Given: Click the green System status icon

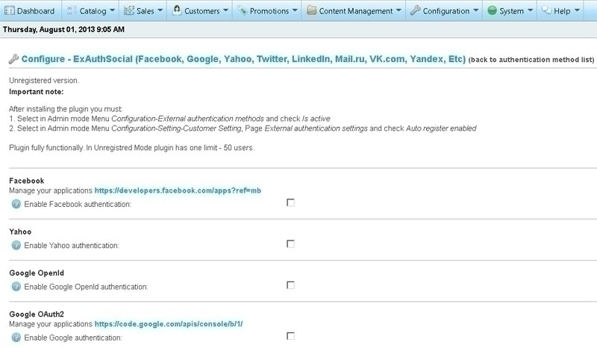Looking at the screenshot, I should 492,10.
